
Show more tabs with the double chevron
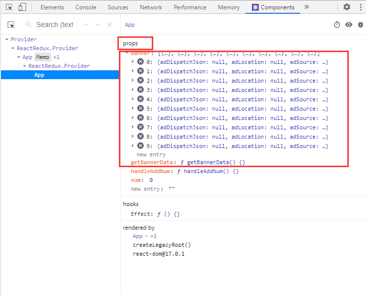tap(307, 7)
